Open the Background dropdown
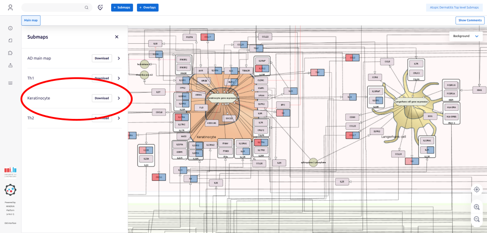This screenshot has height=233, width=487. (x=465, y=36)
